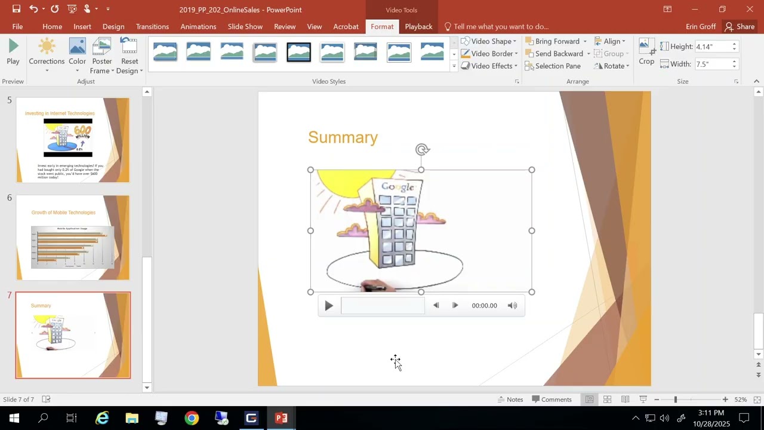Open the Video Shape dropdown
The height and width of the screenshot is (430, 764).
(x=489, y=41)
